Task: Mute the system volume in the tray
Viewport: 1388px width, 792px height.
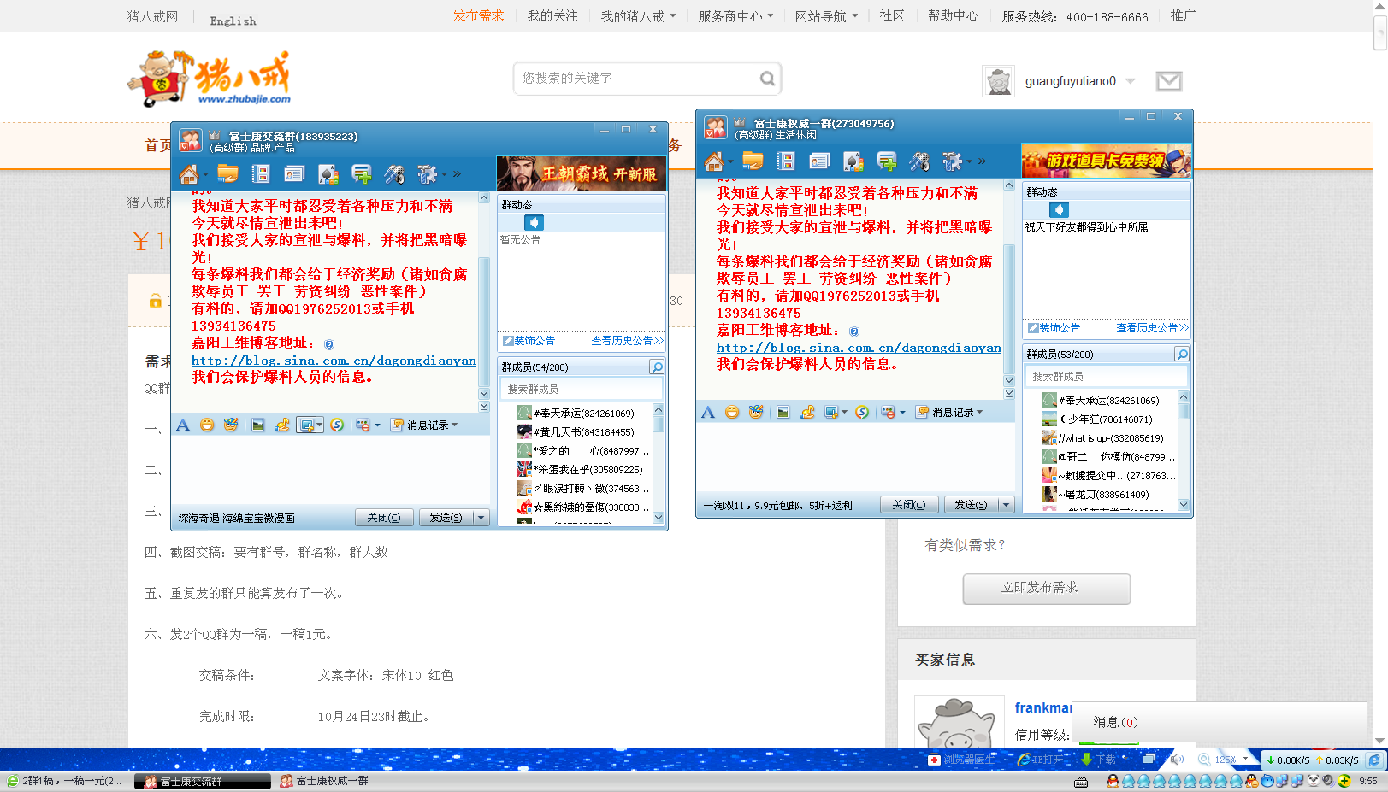Action: pos(1178,759)
